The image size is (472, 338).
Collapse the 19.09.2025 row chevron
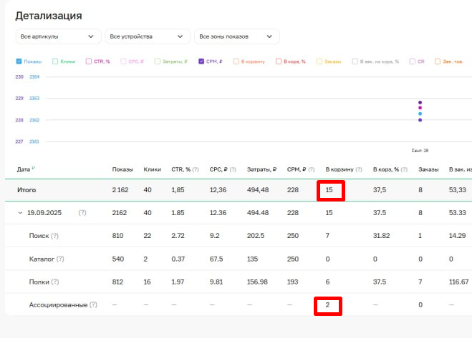click(19, 213)
